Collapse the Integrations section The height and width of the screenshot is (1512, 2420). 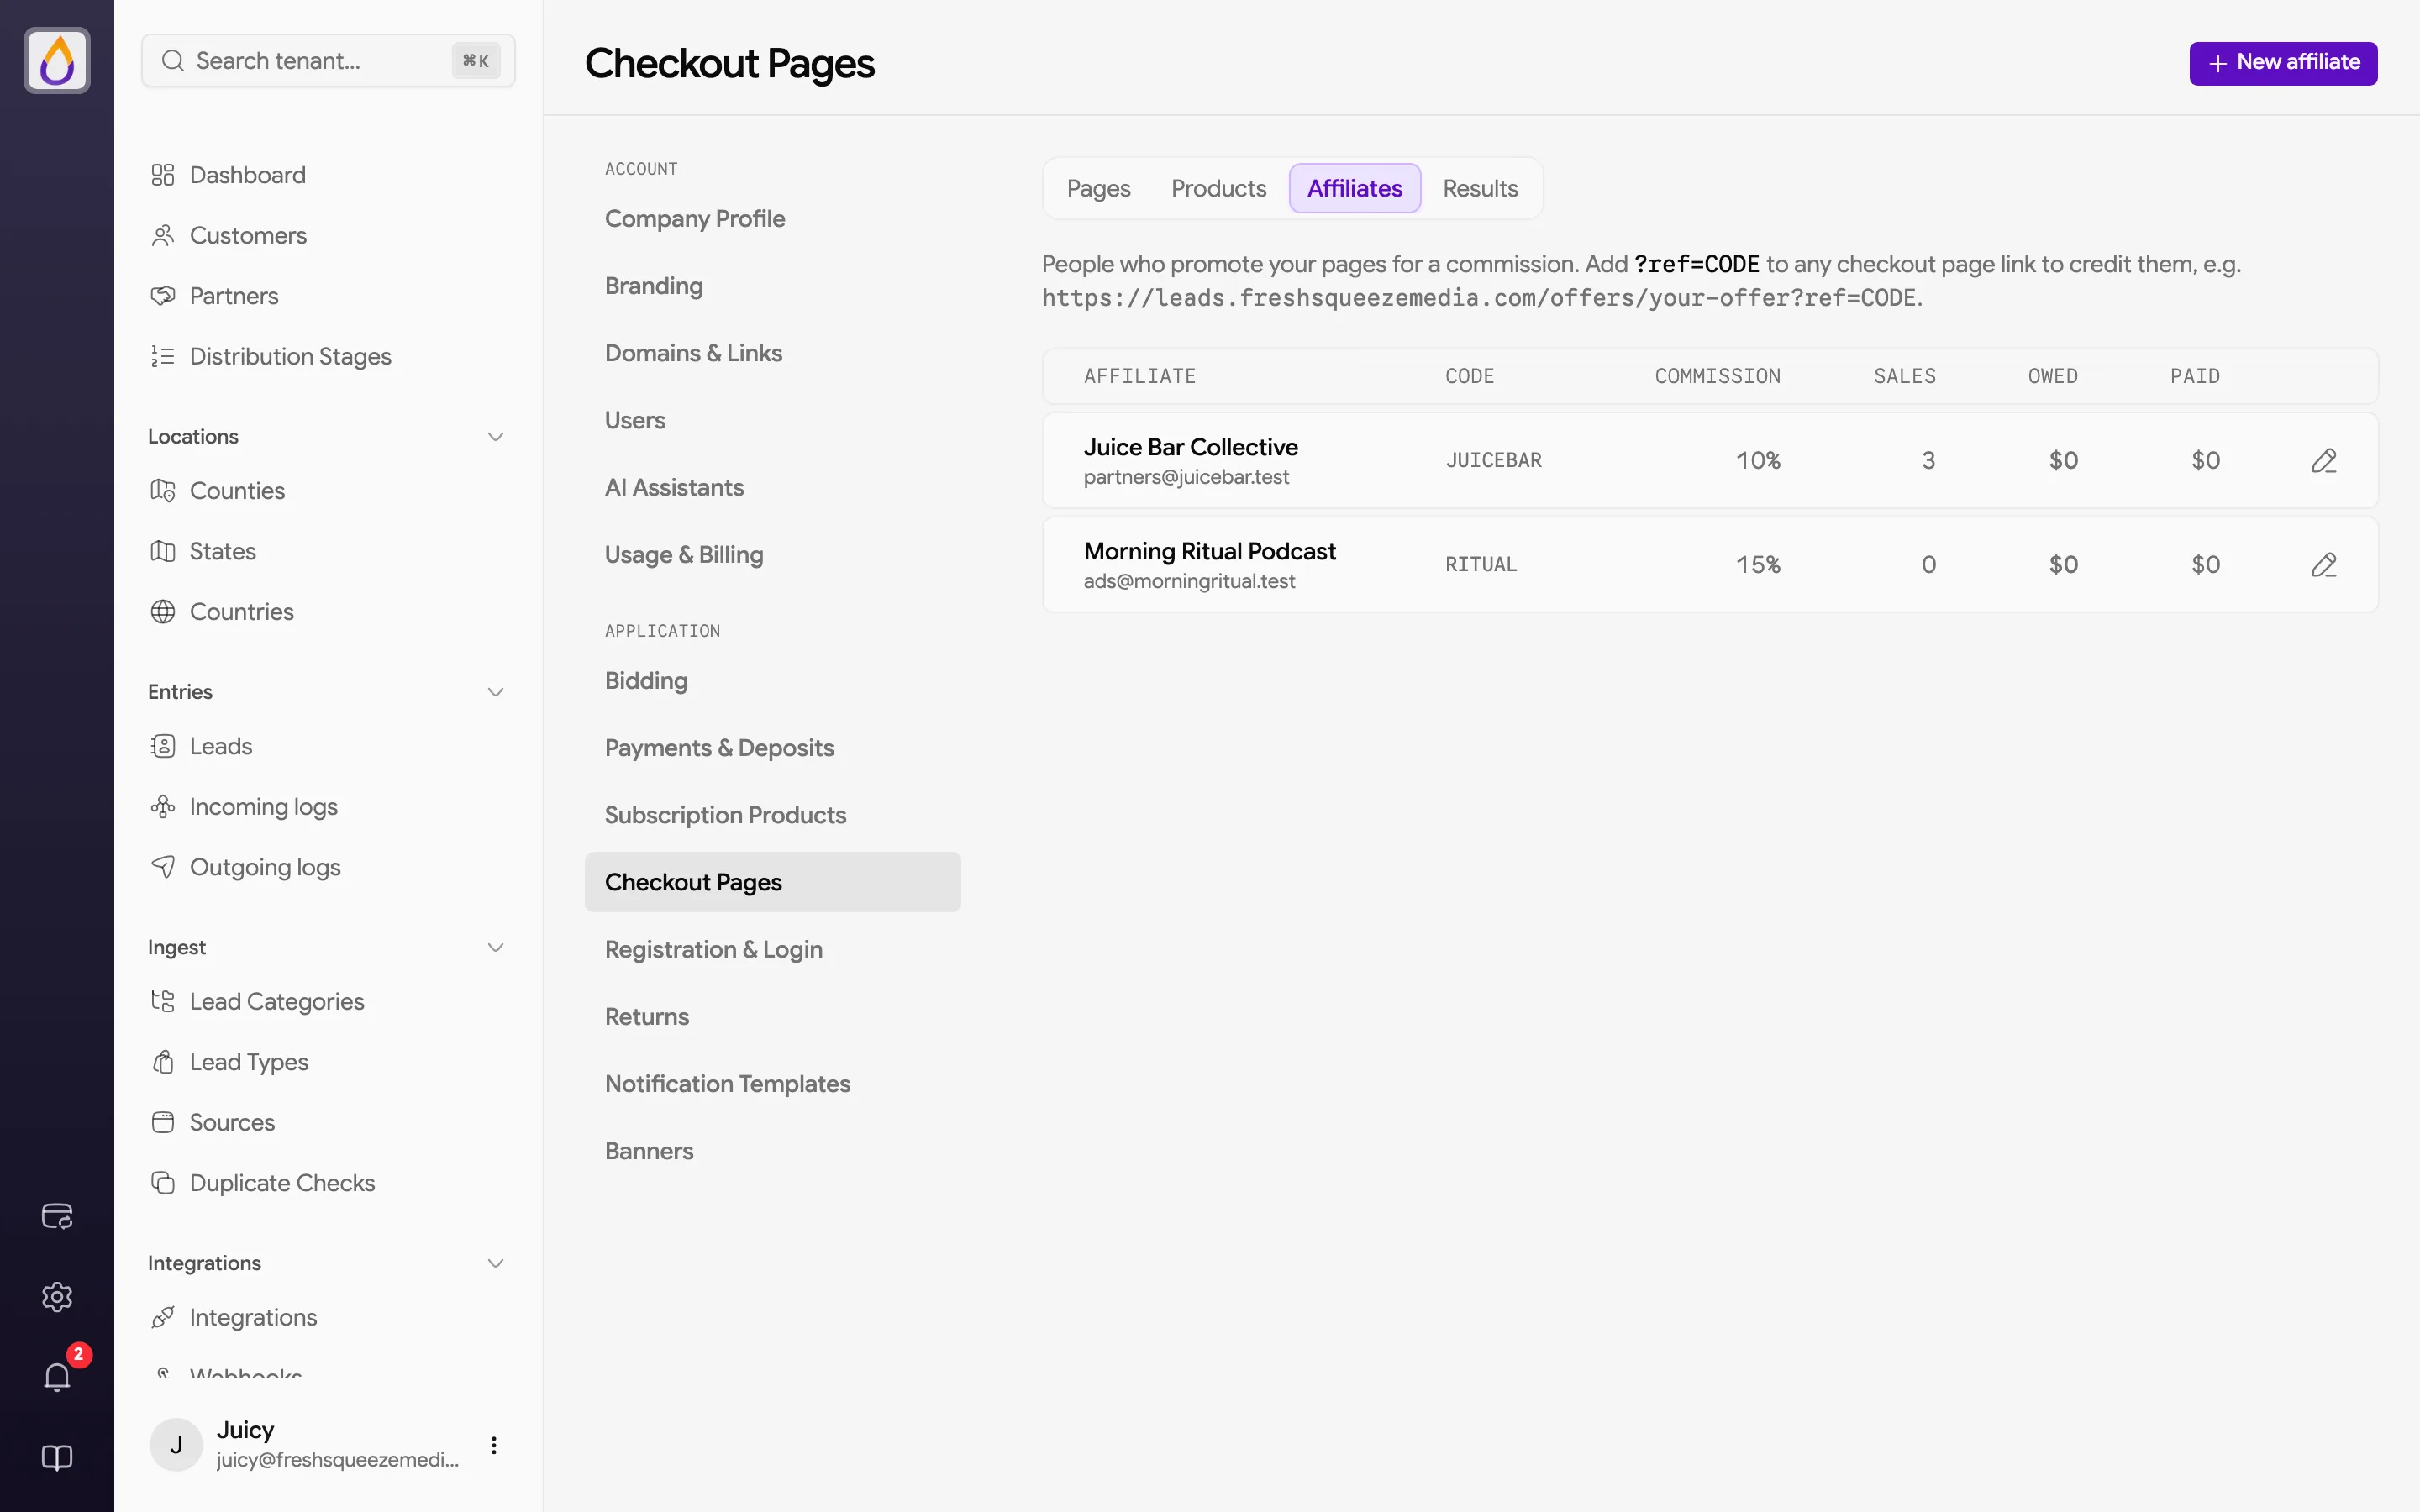click(x=495, y=1263)
